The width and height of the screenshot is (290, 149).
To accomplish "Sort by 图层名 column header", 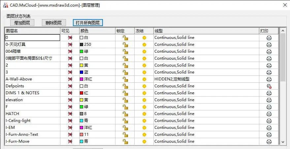I will (33, 31).
